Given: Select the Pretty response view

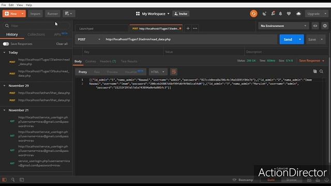Looking at the screenshot, I should [x=83, y=72].
